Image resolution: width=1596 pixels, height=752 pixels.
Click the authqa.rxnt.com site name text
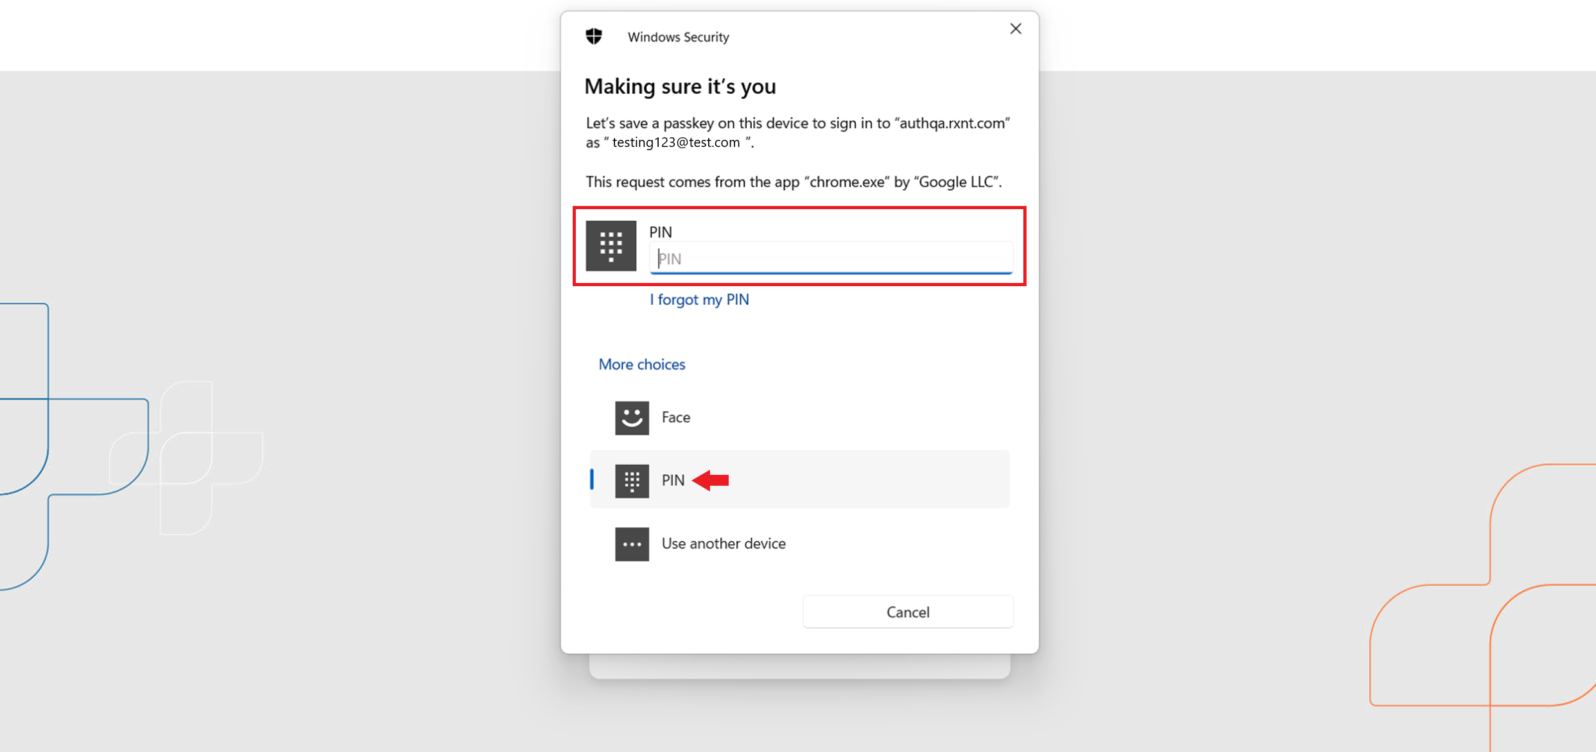[x=951, y=123]
